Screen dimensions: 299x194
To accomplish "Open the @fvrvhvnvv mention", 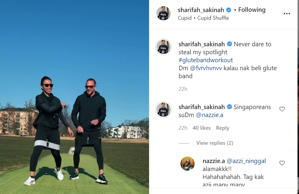I will 206,68.
